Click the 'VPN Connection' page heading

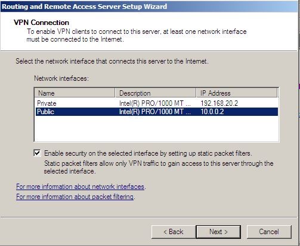[x=41, y=23]
